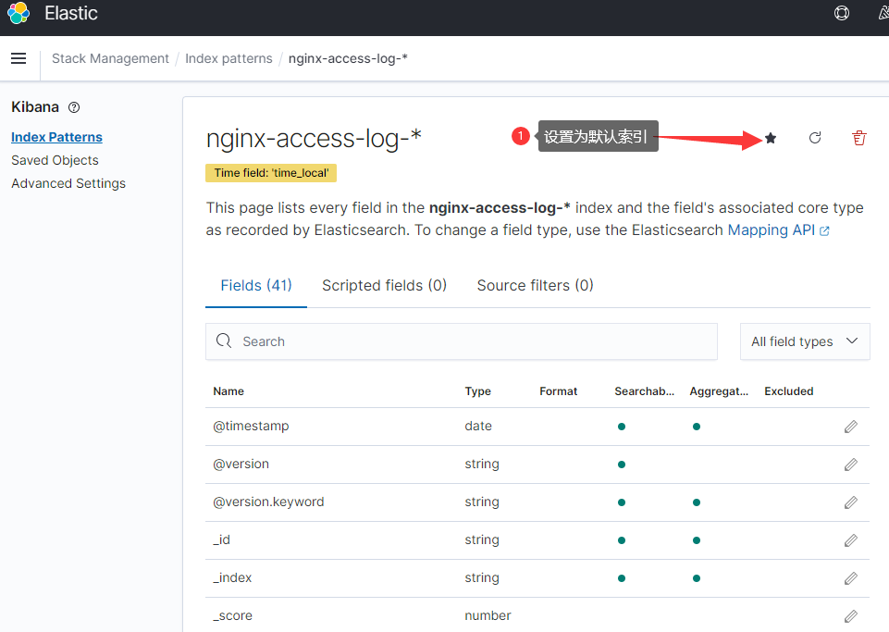The height and width of the screenshot is (632, 889).
Task: Set index pattern as default with star icon
Action: [771, 138]
